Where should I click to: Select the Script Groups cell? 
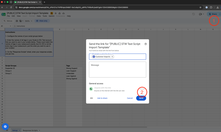point(29,66)
